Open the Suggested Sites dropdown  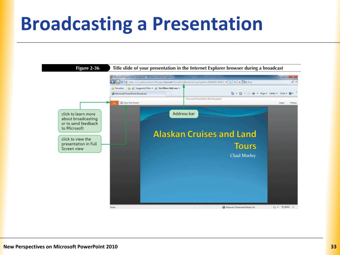click(x=142, y=88)
